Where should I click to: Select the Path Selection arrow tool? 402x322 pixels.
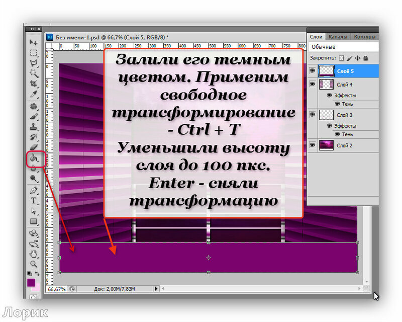click(34, 211)
